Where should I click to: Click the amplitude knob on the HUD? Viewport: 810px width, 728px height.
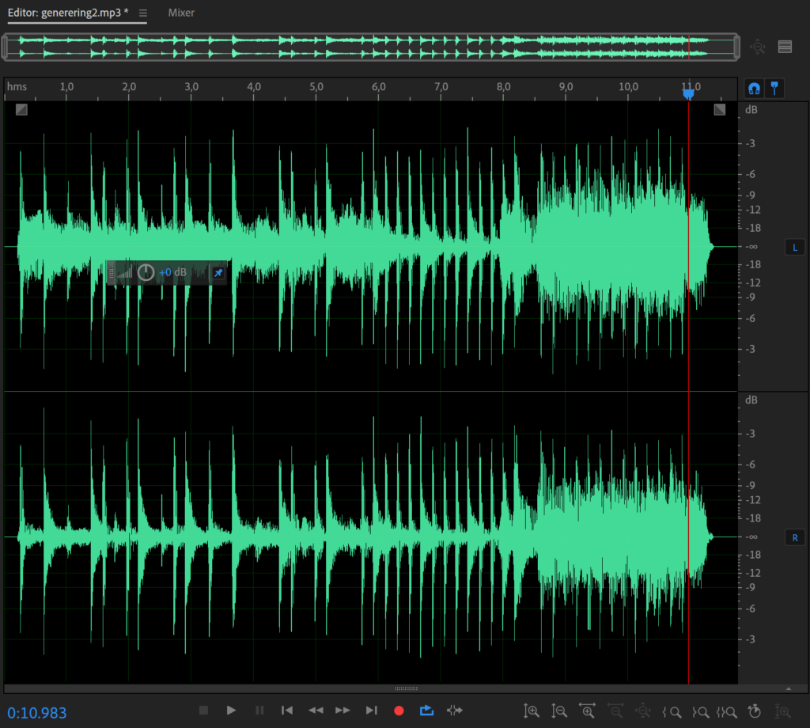pyautogui.click(x=146, y=273)
